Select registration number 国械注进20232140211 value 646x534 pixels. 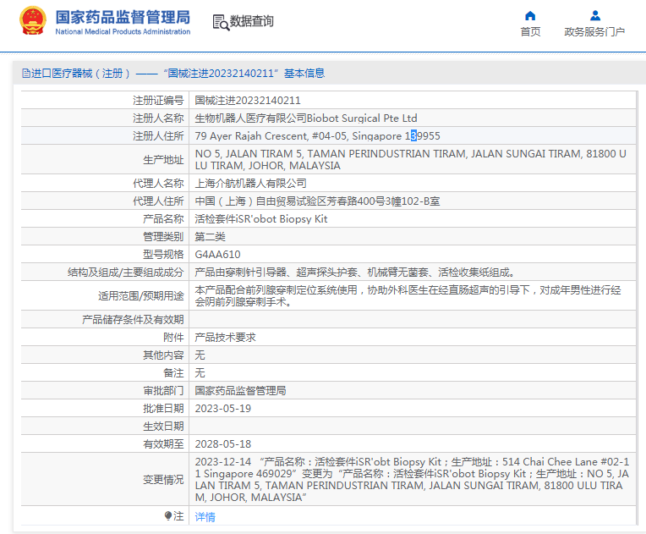(248, 100)
